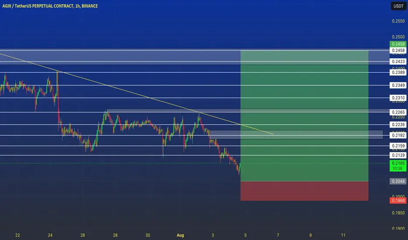This screenshot has height=240, width=408.
Task: Click the 0.2192 price level label
Action: tap(398, 135)
